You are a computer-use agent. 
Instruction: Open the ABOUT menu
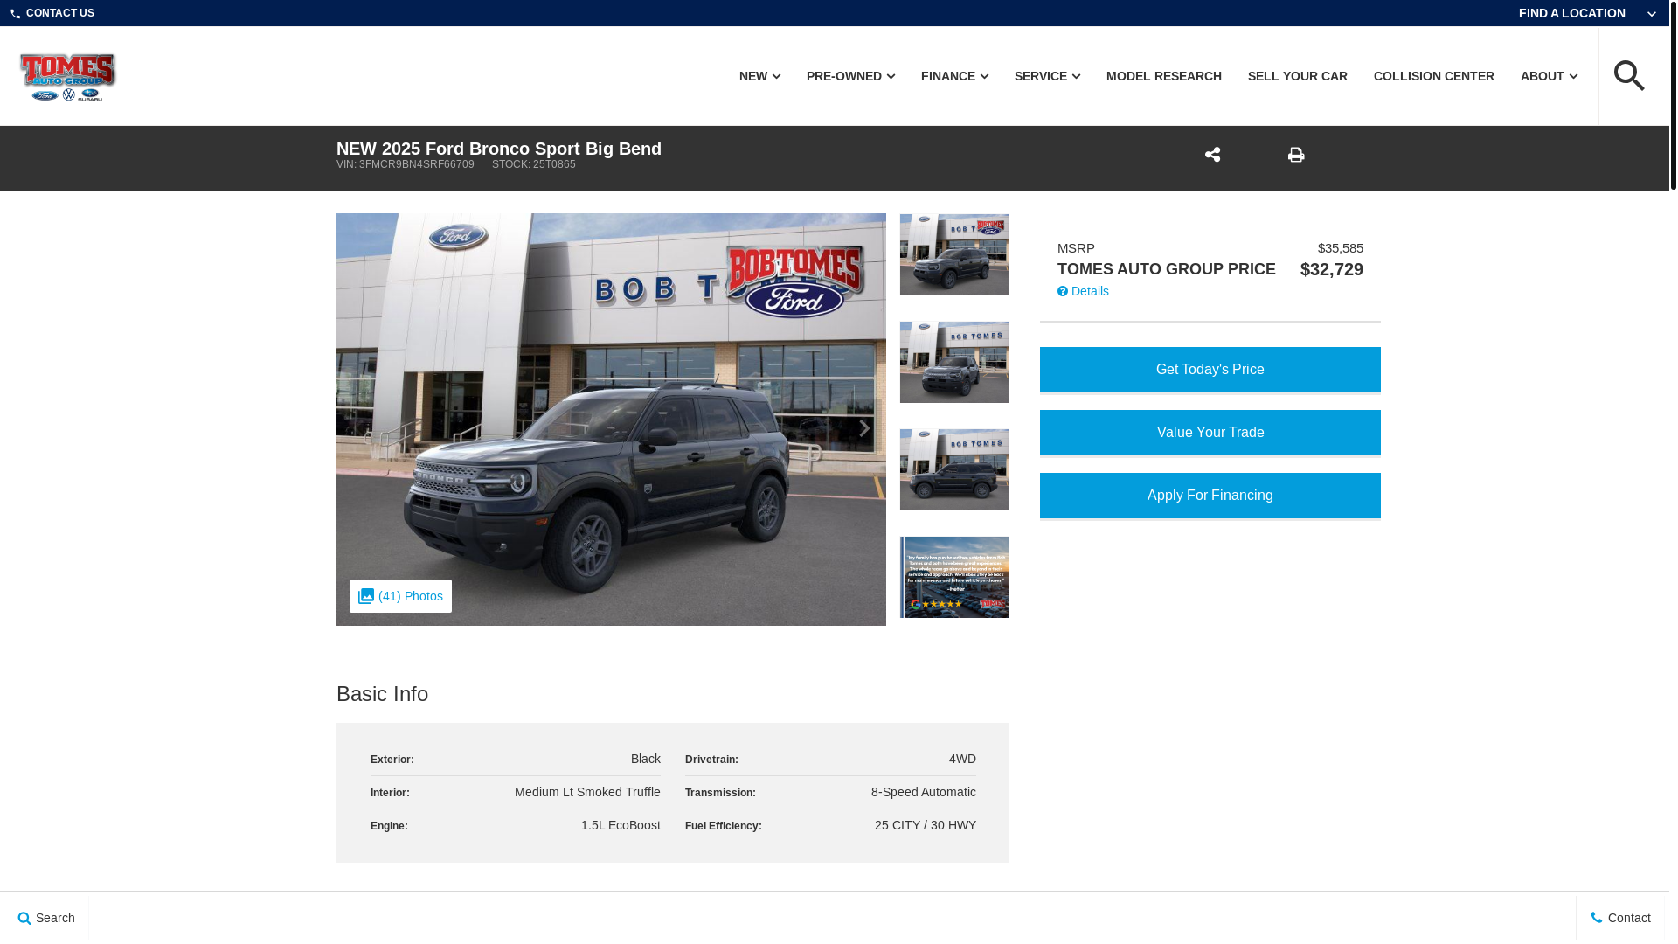click(x=1549, y=76)
